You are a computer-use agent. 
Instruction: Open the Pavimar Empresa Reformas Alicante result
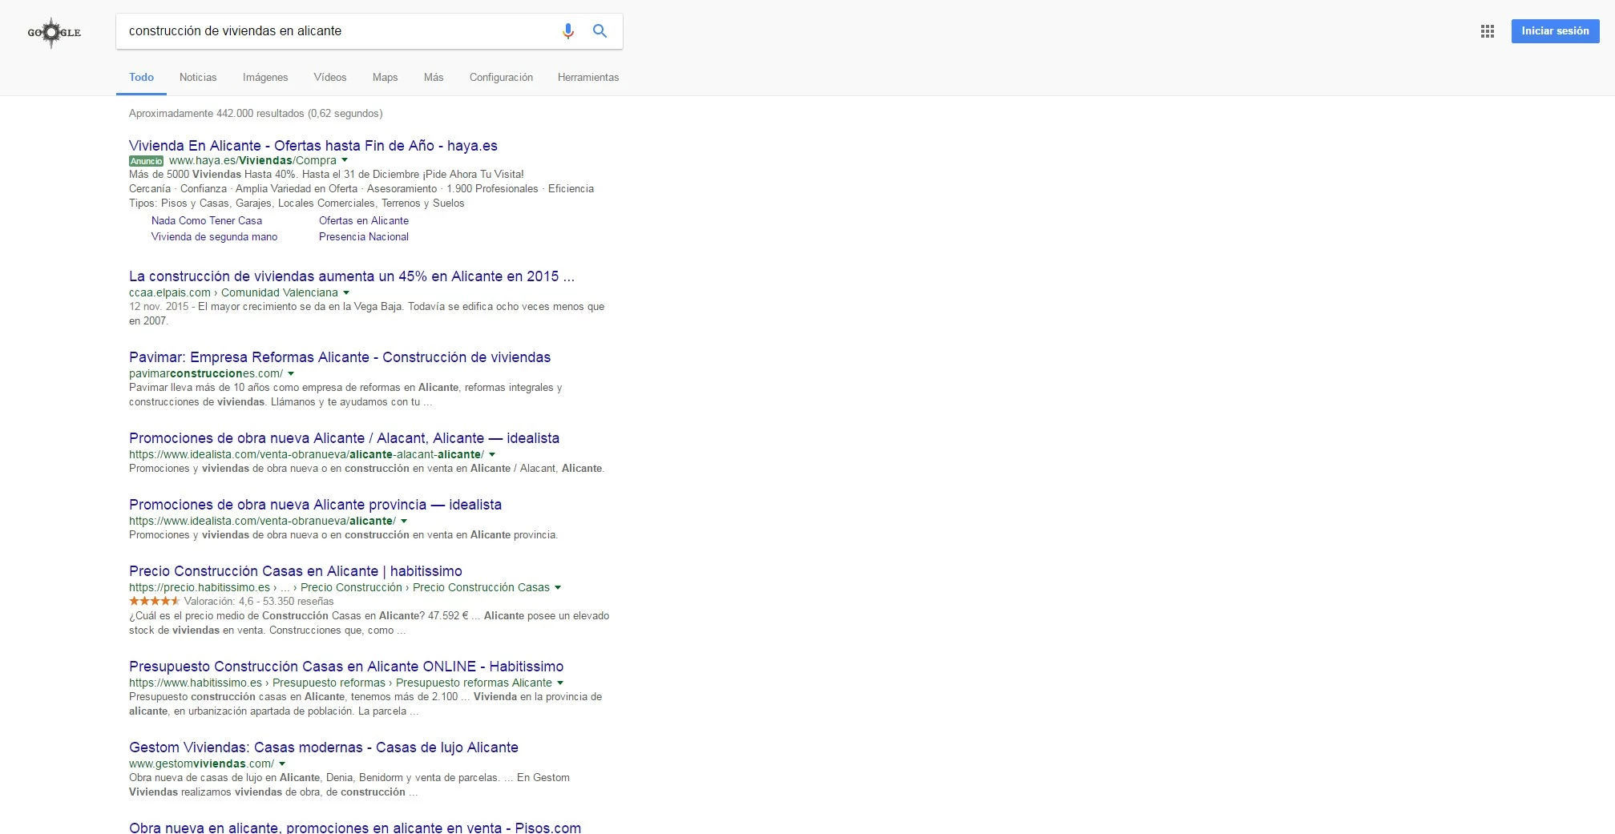(x=340, y=357)
